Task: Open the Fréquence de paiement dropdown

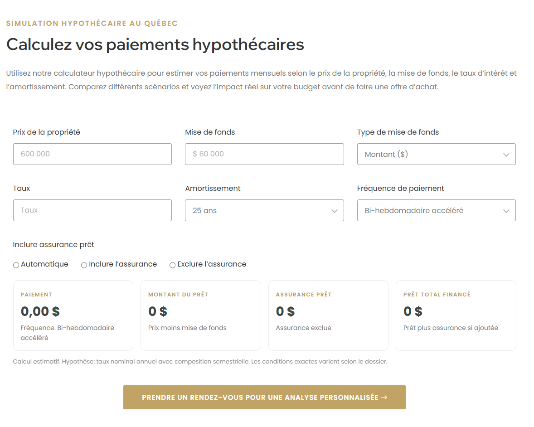Action: point(436,210)
